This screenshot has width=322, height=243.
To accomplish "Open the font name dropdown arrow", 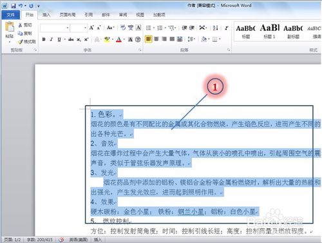I will click(x=68, y=28).
